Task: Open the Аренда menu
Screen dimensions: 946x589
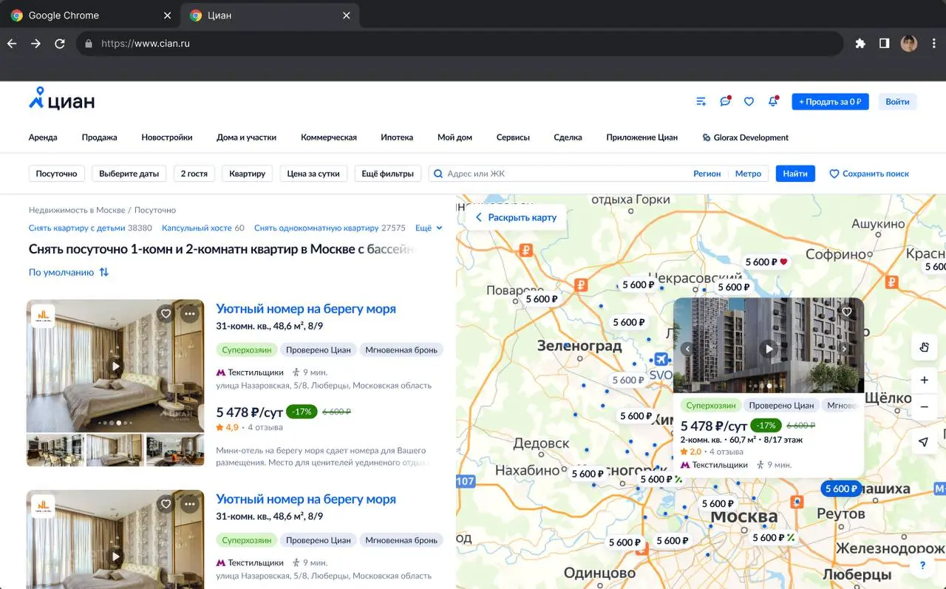Action: pos(43,137)
